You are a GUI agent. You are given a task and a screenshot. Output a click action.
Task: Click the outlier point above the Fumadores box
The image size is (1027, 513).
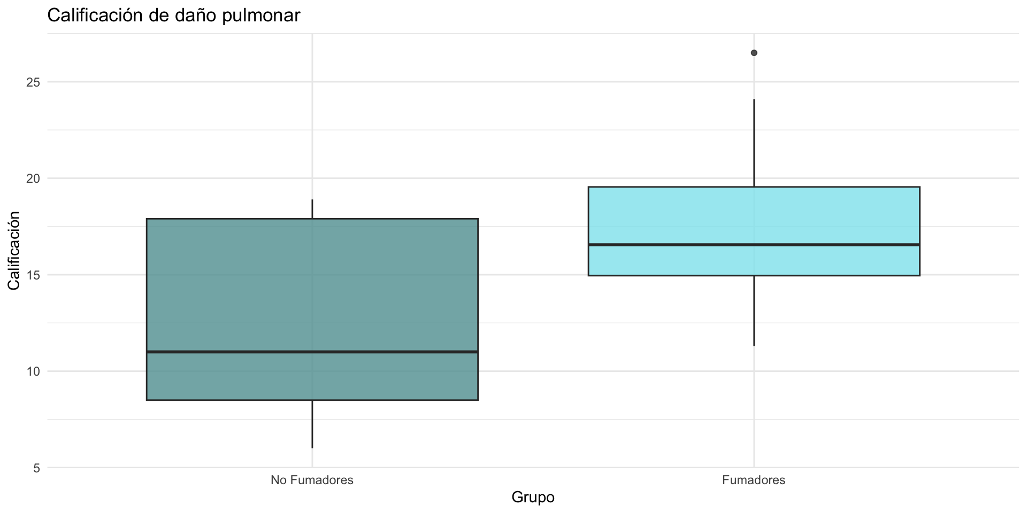coord(754,52)
